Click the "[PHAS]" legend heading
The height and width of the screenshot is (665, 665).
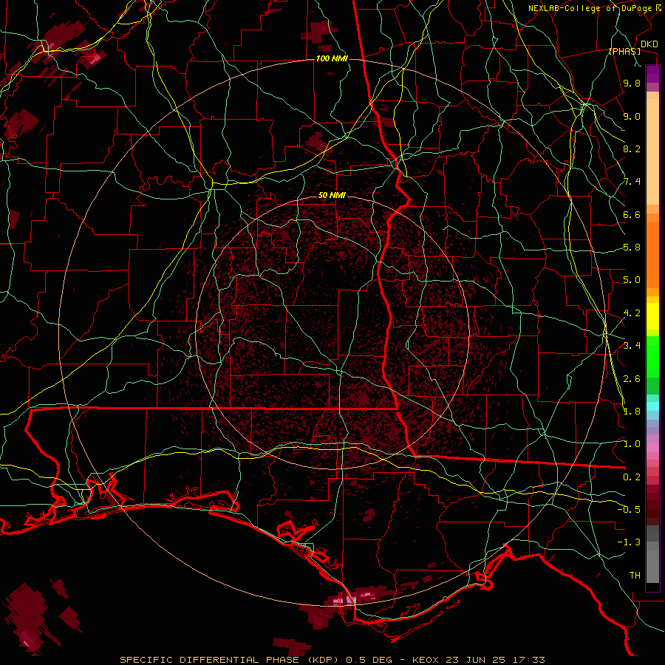[x=624, y=52]
